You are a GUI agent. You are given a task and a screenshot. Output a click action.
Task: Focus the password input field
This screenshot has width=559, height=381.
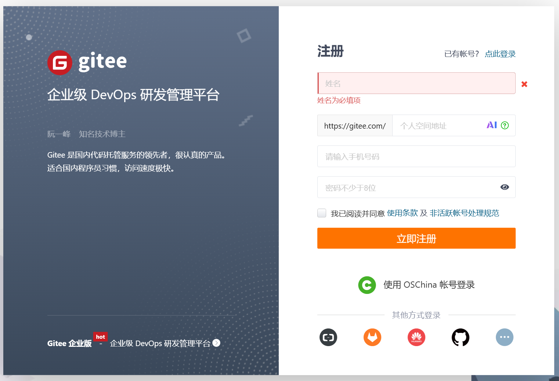(416, 187)
